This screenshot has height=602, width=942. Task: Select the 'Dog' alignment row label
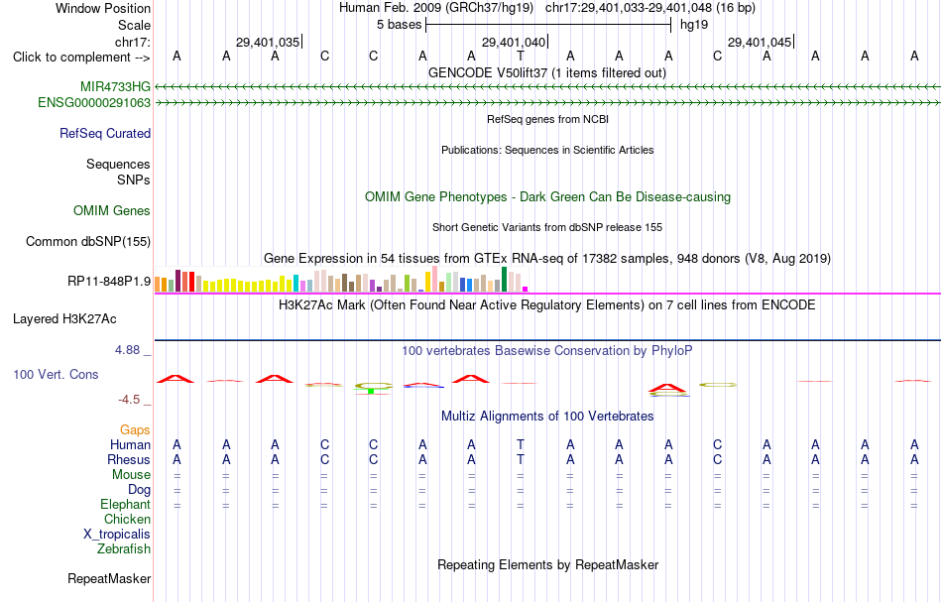[140, 490]
